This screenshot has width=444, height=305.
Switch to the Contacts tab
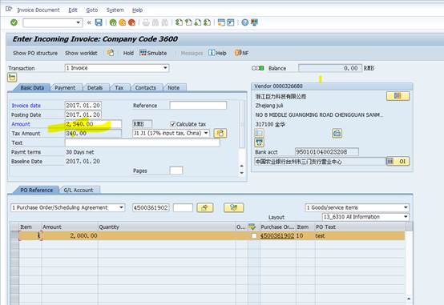146,88
